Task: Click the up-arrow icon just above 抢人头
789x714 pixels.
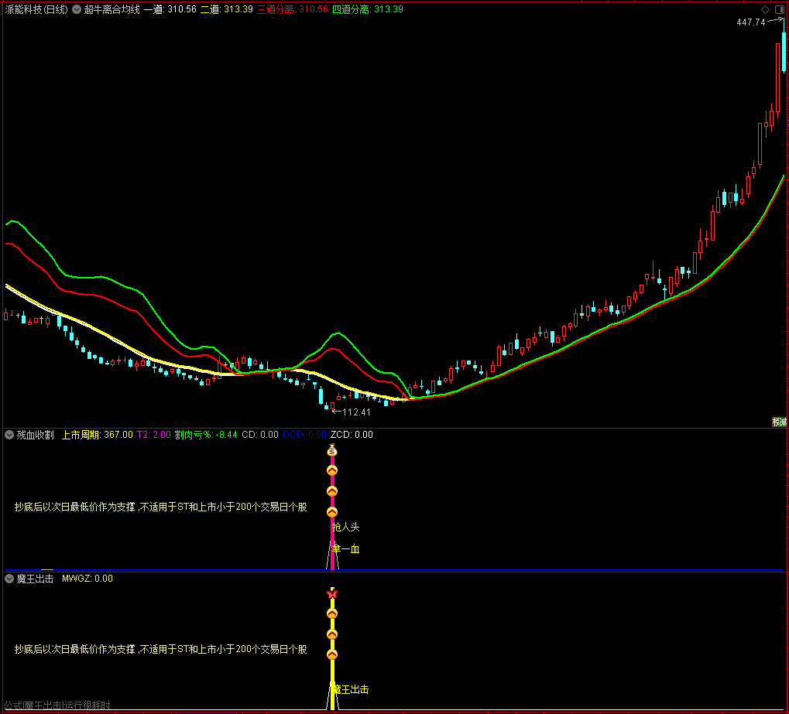Action: coord(332,512)
